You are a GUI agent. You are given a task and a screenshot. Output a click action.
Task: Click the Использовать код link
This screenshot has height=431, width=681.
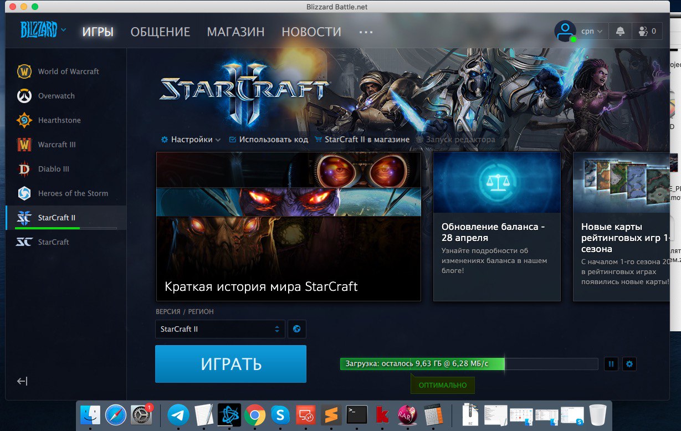268,140
